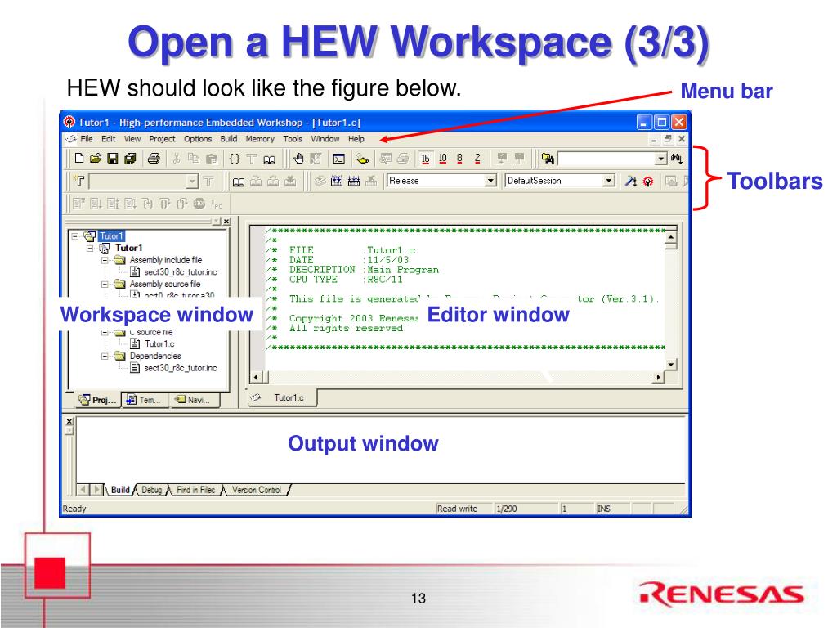Select sect30_r8c_tutor.inc under Assembly include file
The image size is (837, 628).
click(x=181, y=271)
